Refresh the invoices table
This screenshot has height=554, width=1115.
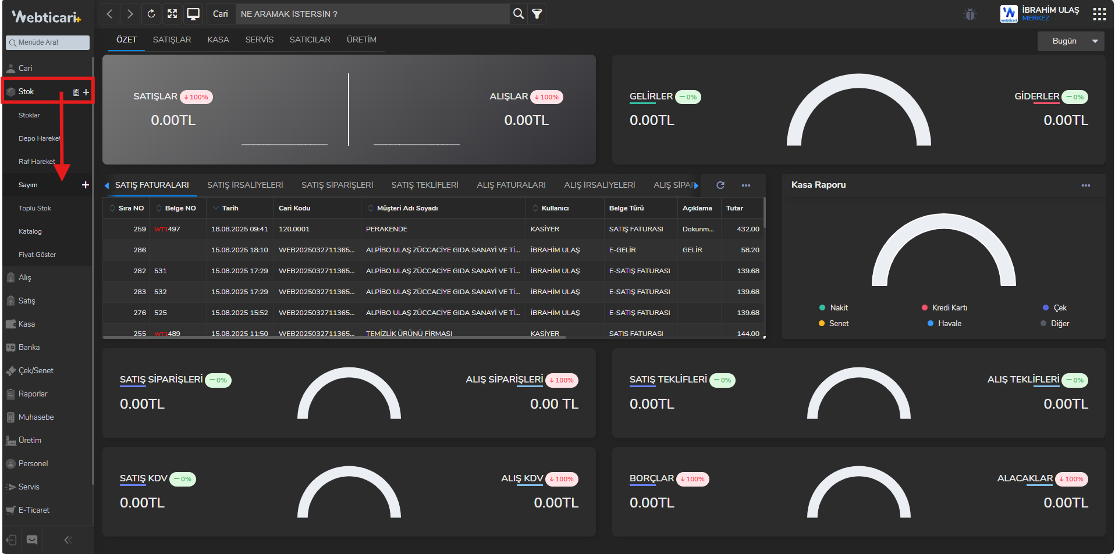click(x=720, y=185)
